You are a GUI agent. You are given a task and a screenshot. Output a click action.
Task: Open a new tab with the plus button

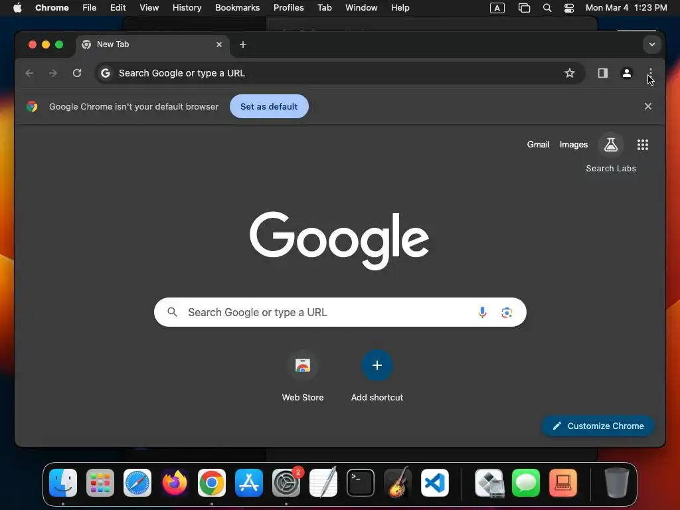[243, 44]
